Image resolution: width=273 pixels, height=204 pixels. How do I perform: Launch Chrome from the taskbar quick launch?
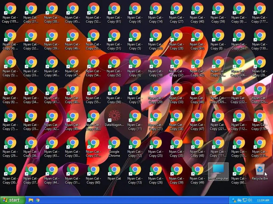tap(38, 200)
